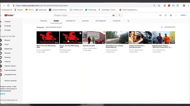
Task: Open the sort icon next to Упорядочить
Action: [162, 27]
